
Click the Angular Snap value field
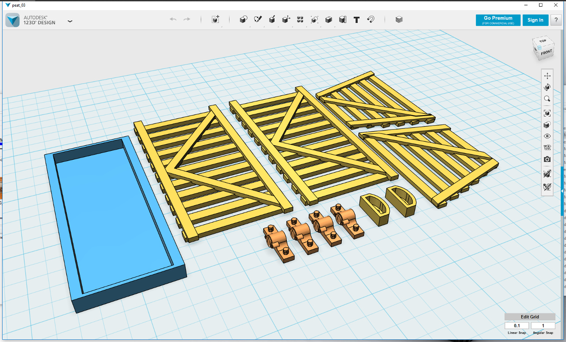(x=543, y=326)
